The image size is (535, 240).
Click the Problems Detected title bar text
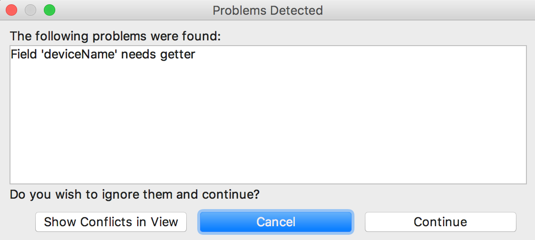267,10
